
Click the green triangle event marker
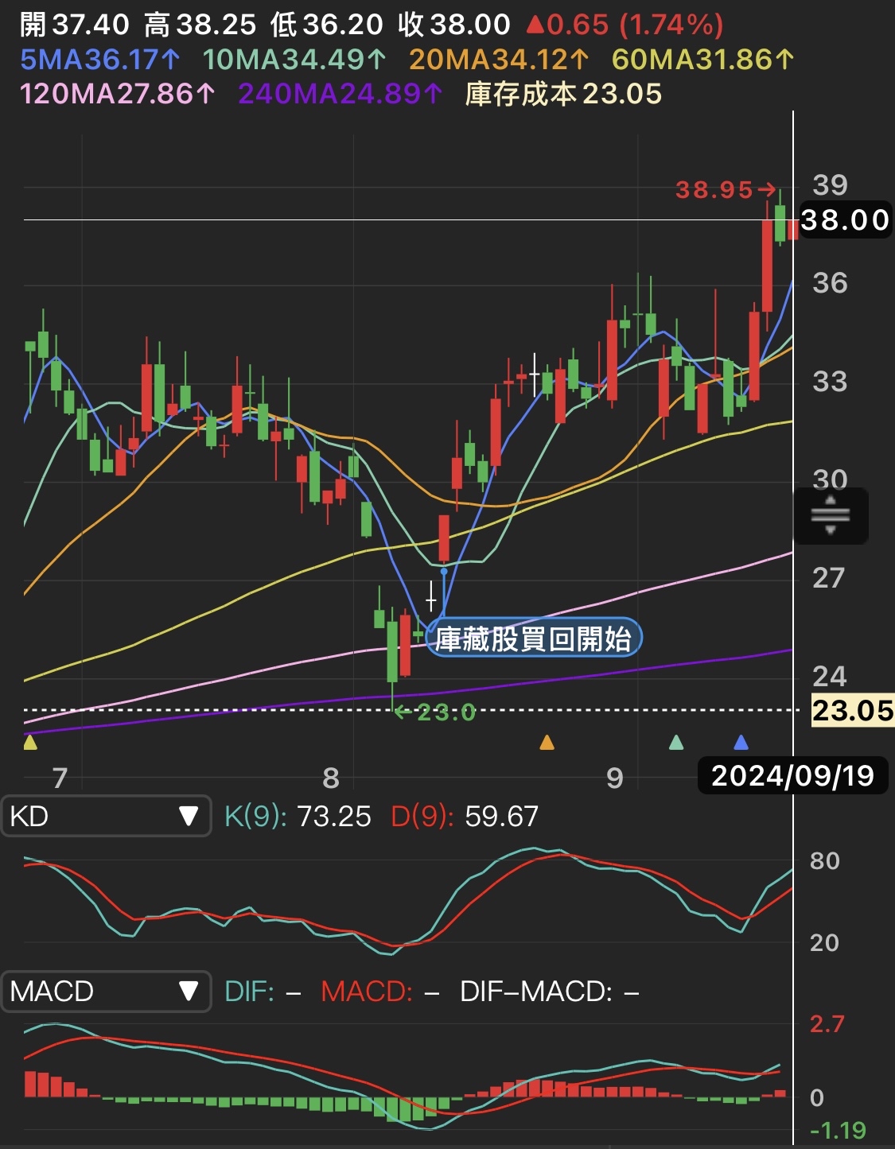click(x=676, y=743)
